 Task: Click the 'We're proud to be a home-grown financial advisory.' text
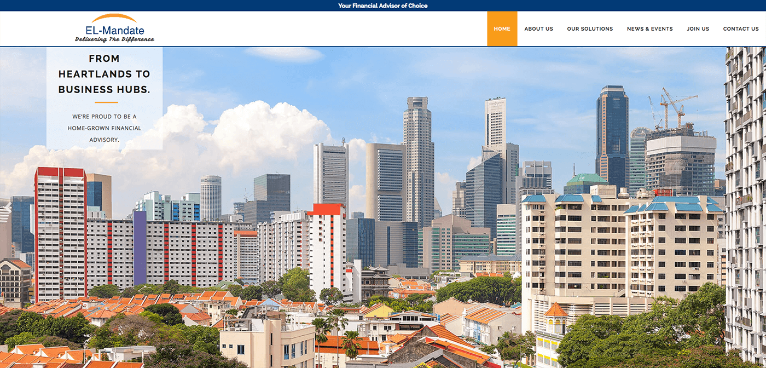105,128
